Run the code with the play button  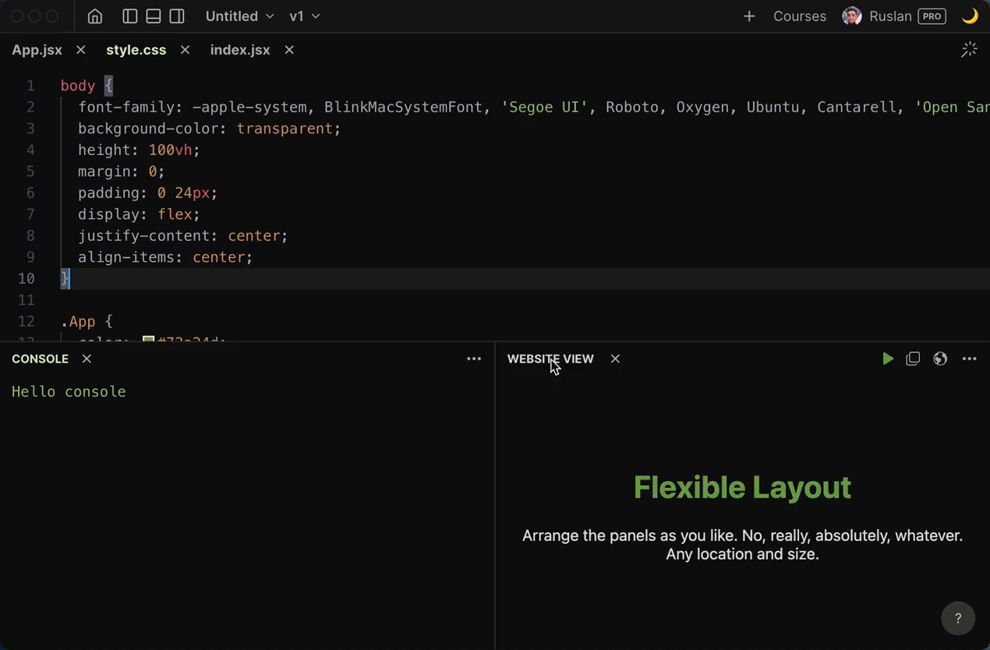click(888, 359)
